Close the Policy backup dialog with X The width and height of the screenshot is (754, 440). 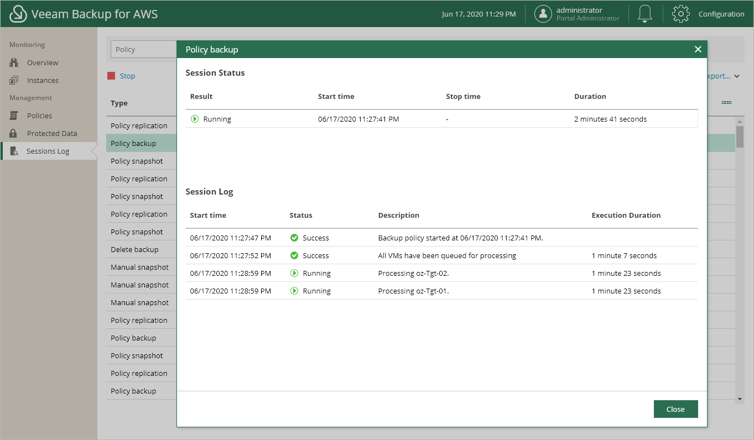[x=698, y=49]
